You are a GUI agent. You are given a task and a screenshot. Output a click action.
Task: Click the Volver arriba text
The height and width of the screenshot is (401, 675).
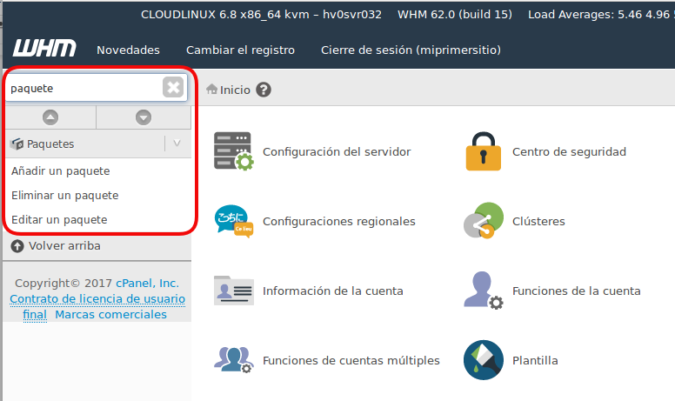tap(64, 245)
